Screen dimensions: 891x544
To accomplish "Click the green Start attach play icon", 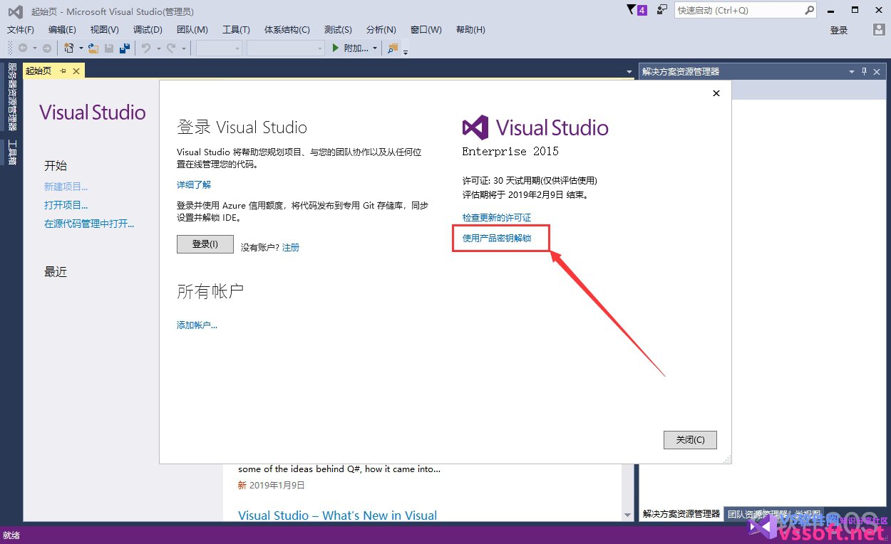I will coord(336,48).
